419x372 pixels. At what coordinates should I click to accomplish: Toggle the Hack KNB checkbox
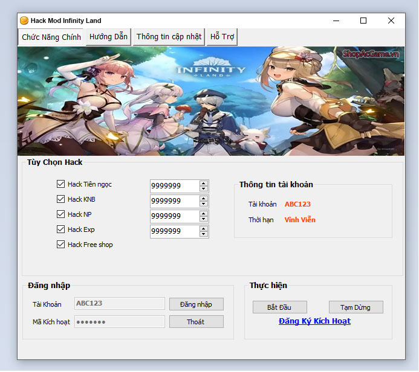[x=60, y=199]
